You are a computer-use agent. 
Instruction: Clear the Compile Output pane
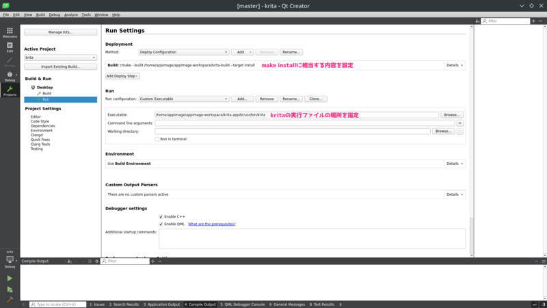tap(70, 261)
